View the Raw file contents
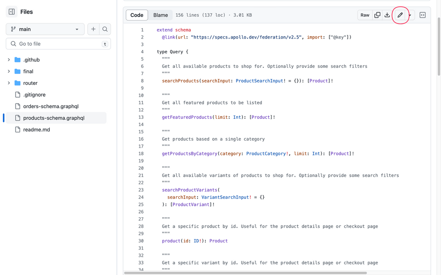The height and width of the screenshot is (275, 441). pyautogui.click(x=365, y=15)
